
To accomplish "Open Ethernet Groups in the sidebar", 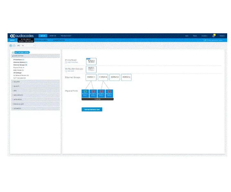I will (x=20, y=65).
